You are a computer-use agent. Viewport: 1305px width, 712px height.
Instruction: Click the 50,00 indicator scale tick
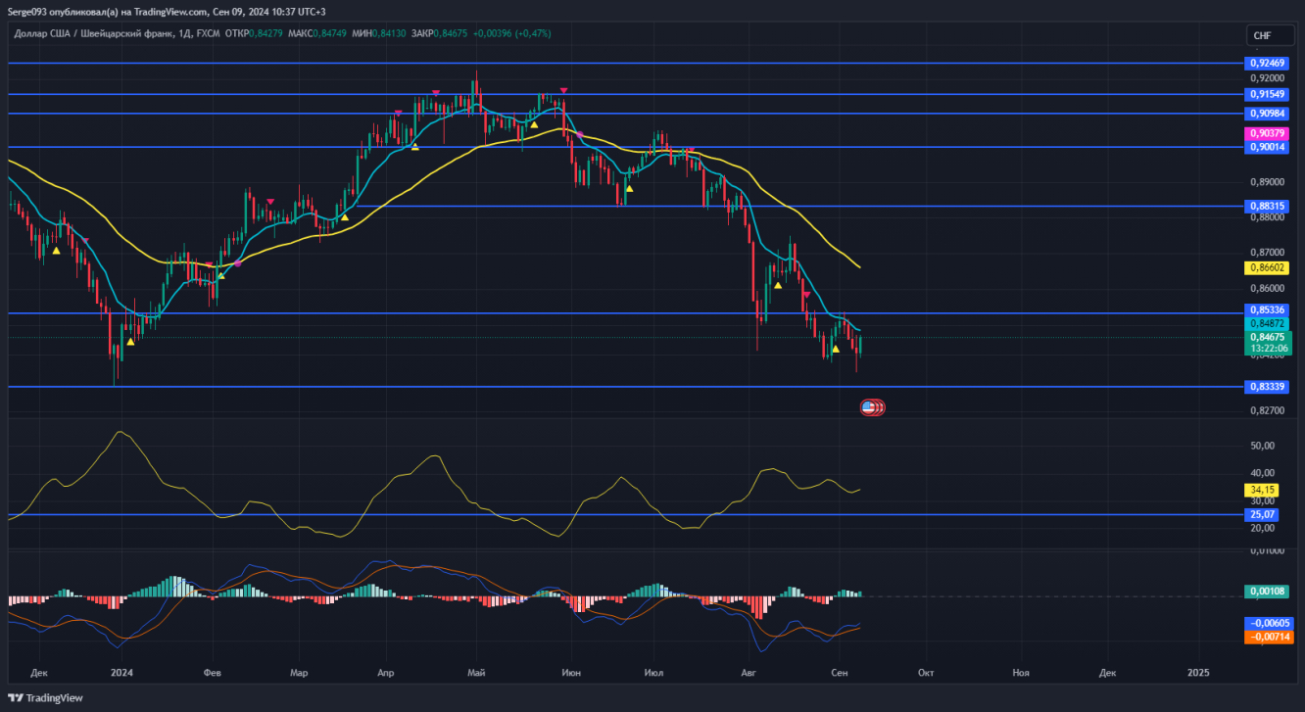[x=1262, y=446]
